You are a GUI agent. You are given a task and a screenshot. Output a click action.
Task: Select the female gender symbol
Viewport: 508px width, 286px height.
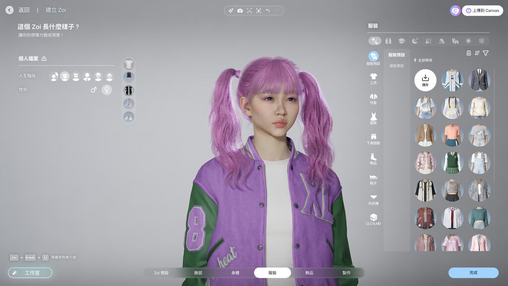click(x=107, y=90)
